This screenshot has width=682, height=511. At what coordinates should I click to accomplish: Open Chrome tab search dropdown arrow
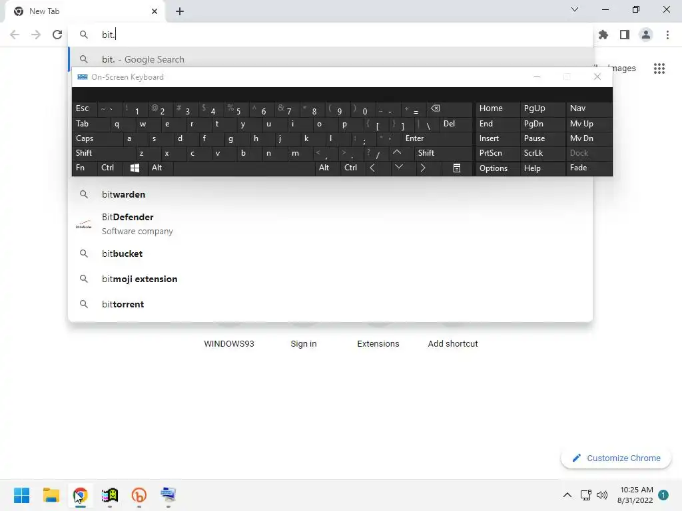(x=575, y=9)
